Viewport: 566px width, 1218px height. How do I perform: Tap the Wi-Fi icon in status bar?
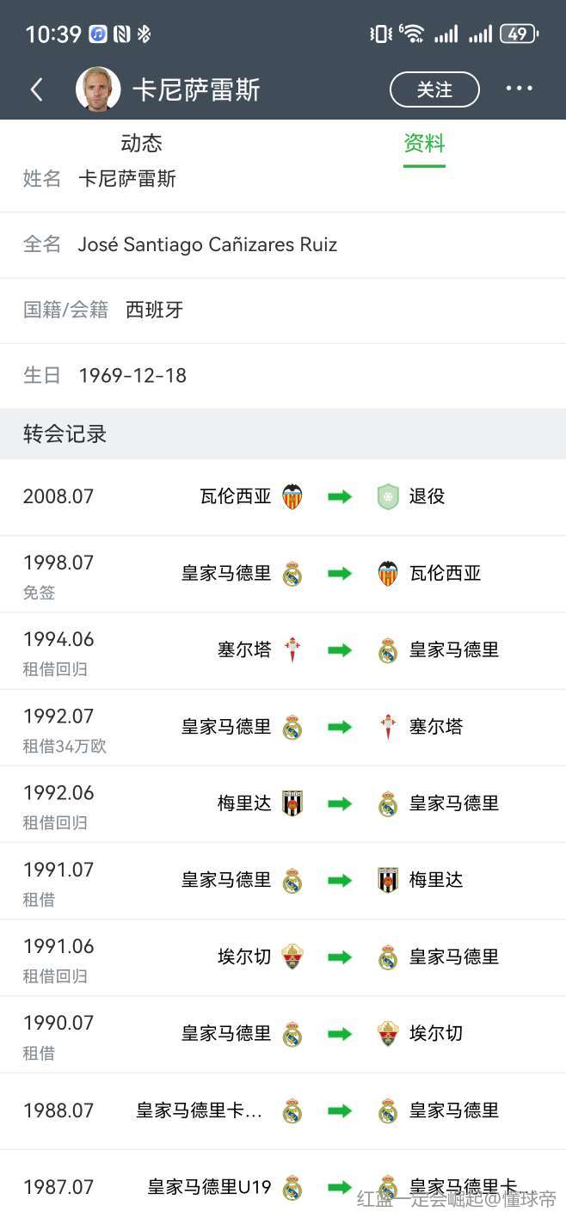click(x=413, y=34)
